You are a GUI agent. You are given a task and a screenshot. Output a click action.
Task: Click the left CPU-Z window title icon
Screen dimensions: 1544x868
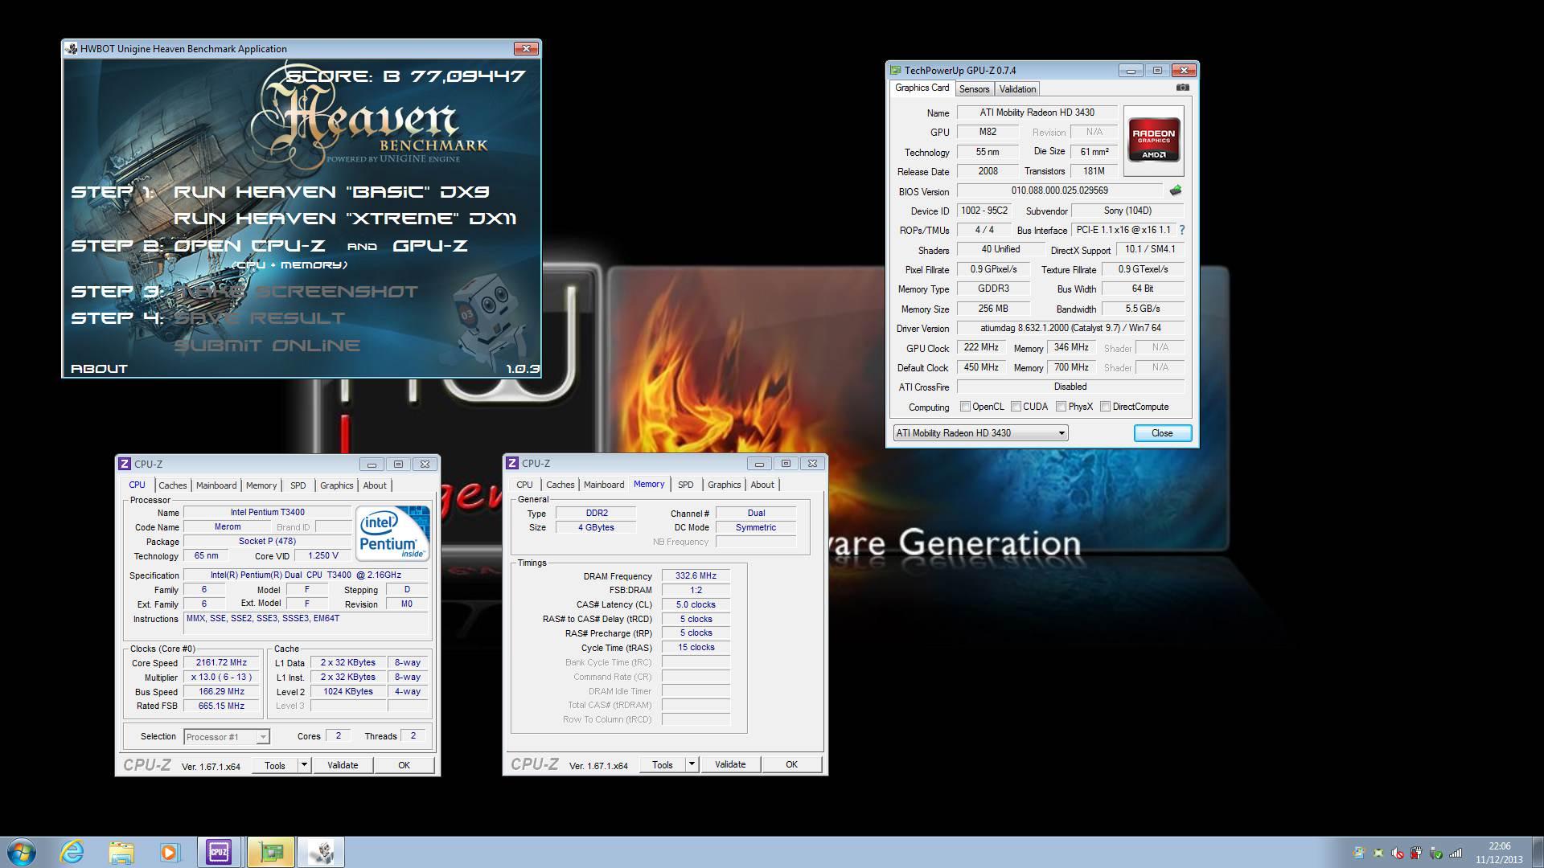click(125, 464)
